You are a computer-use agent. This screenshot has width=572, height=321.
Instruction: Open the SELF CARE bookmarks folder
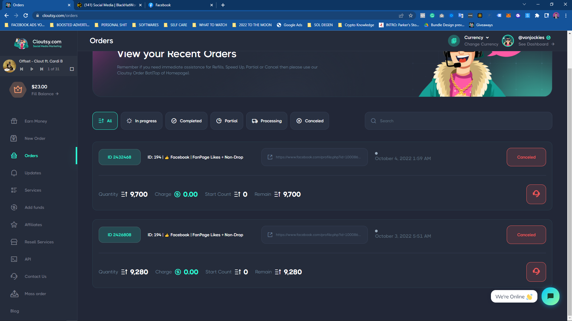click(176, 25)
